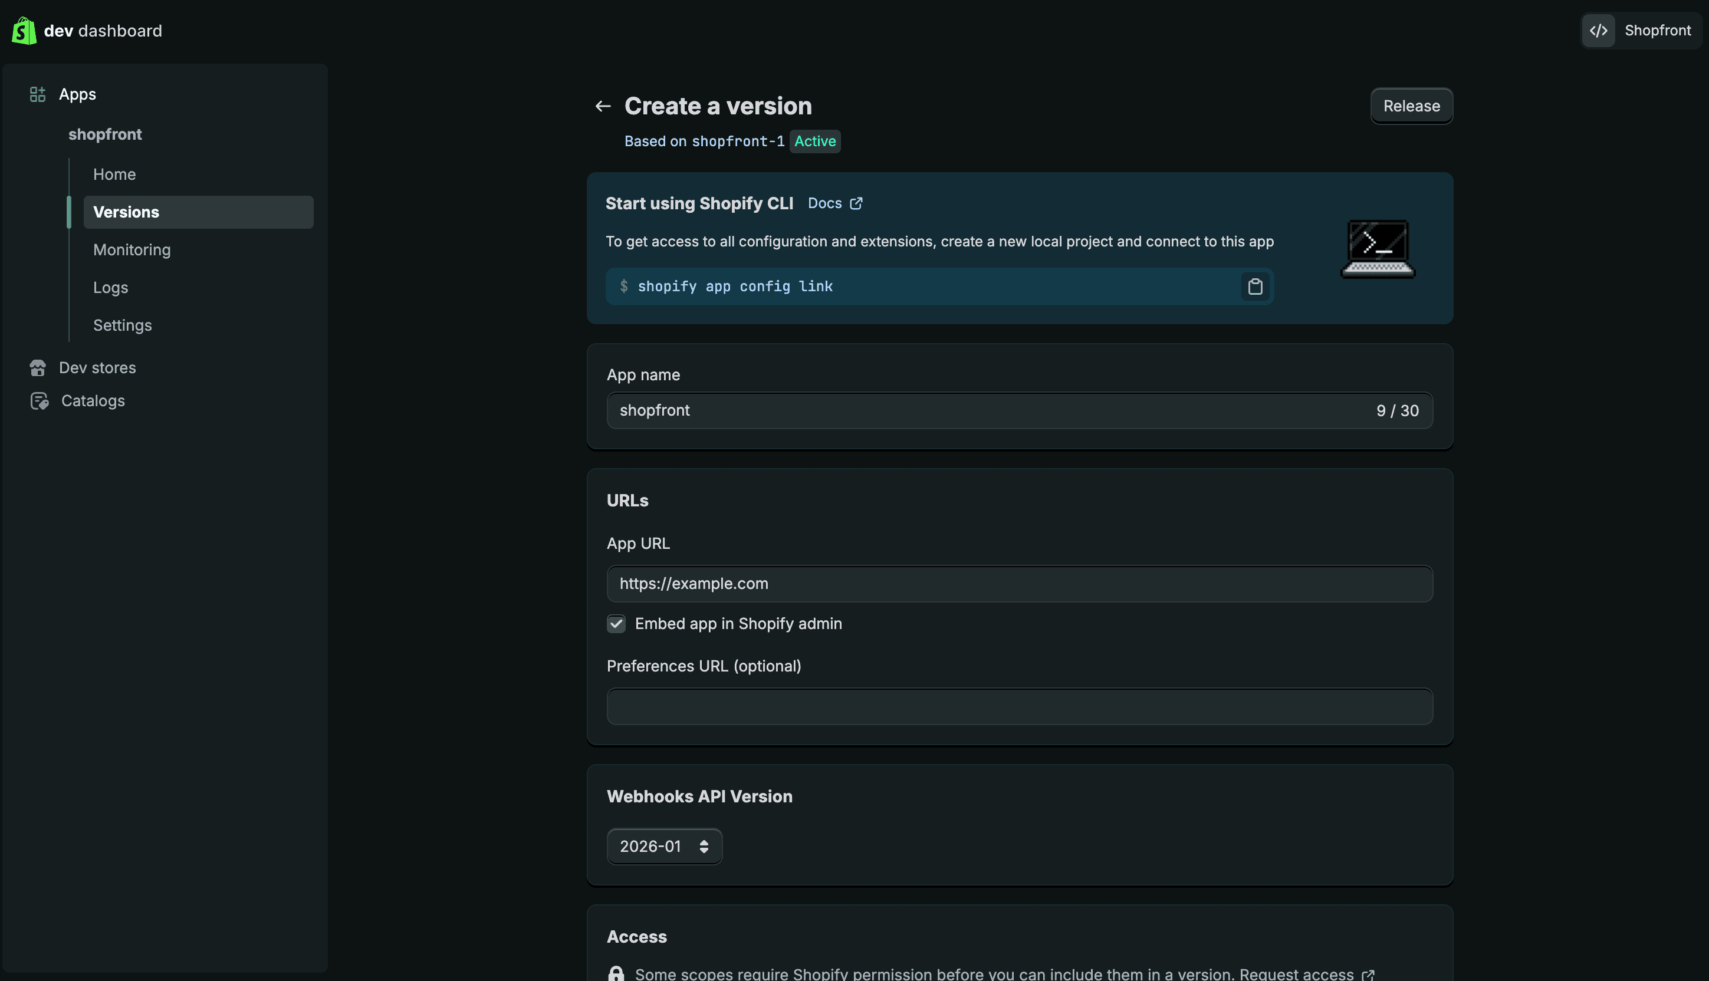Focus the App name input field

click(x=1020, y=411)
